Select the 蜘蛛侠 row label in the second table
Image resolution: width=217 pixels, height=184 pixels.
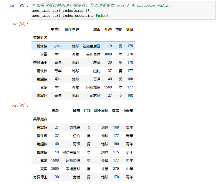[x=42, y=152]
